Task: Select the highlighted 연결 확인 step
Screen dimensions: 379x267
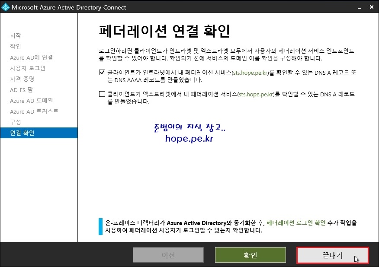Action: click(x=39, y=133)
